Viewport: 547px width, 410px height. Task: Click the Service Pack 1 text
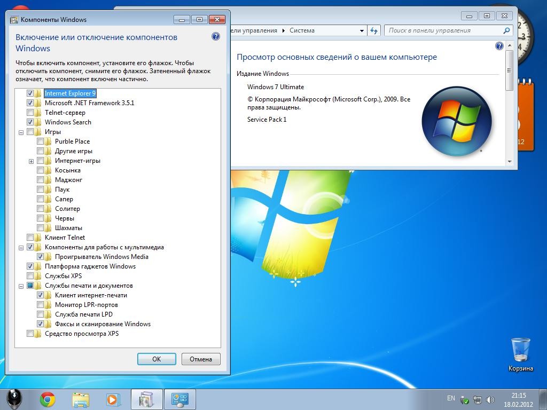pyautogui.click(x=267, y=120)
